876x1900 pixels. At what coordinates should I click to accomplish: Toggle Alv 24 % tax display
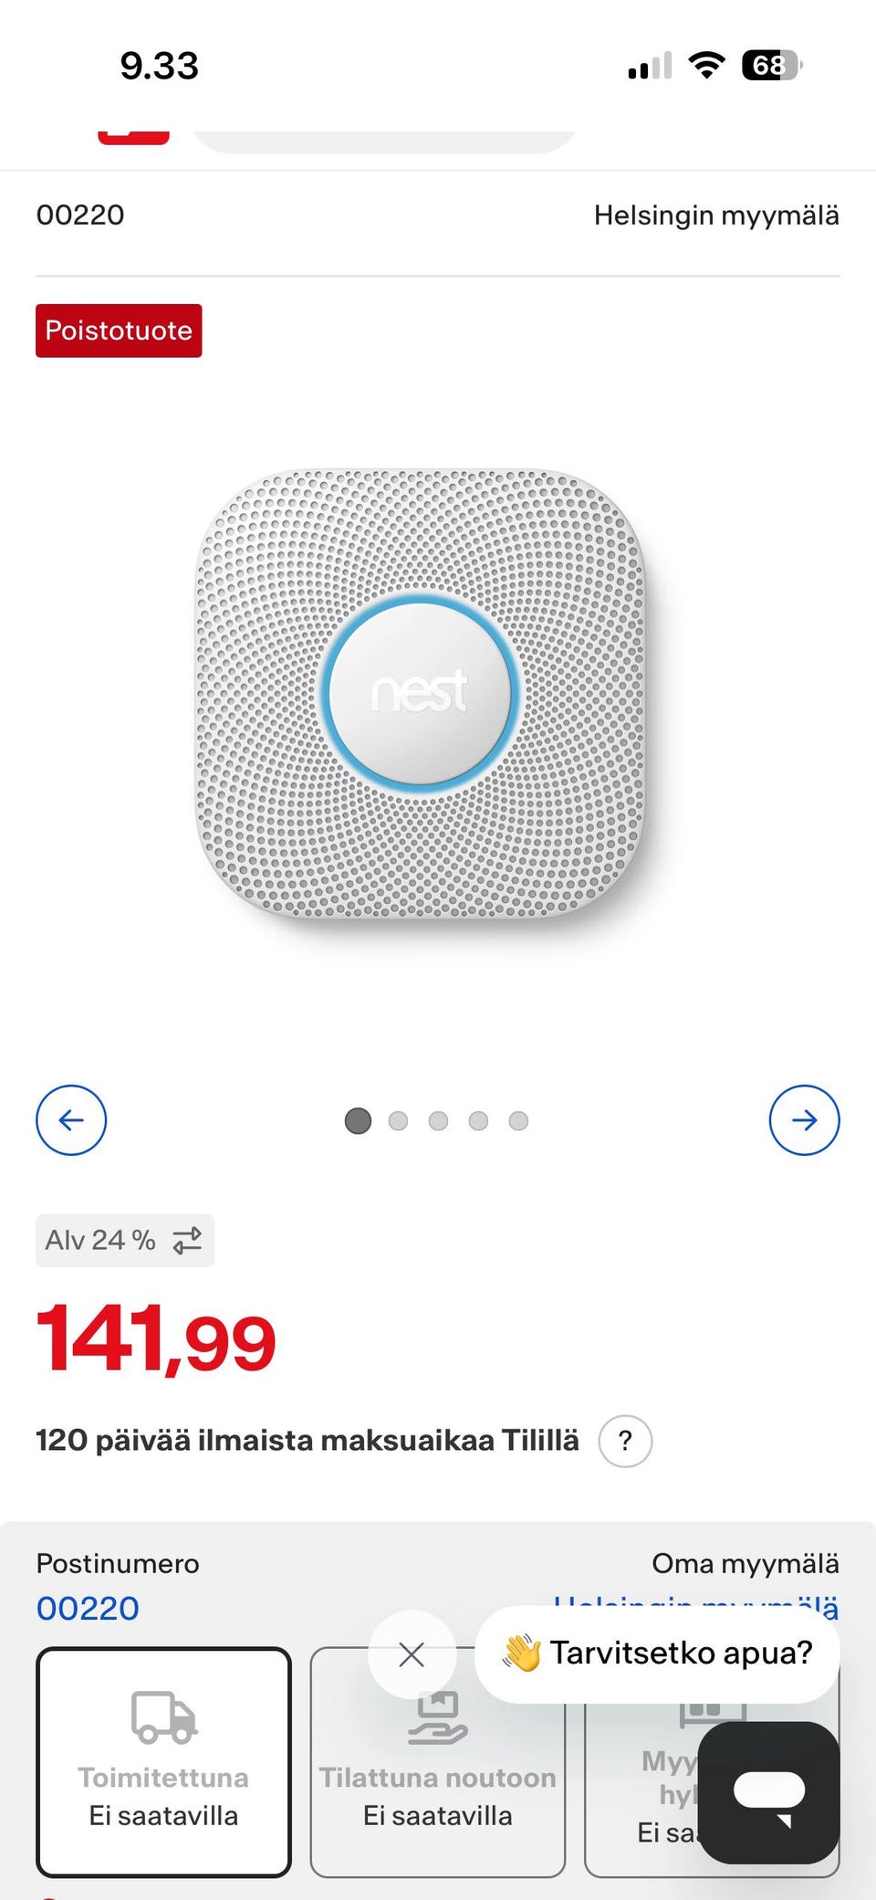[x=125, y=1240]
